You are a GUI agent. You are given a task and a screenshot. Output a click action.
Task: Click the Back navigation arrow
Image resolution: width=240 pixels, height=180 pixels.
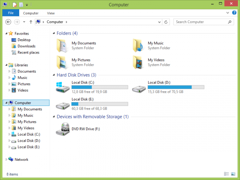[x=8, y=22]
